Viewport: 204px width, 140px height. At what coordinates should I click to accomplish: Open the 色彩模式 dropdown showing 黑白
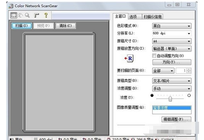point(172,26)
